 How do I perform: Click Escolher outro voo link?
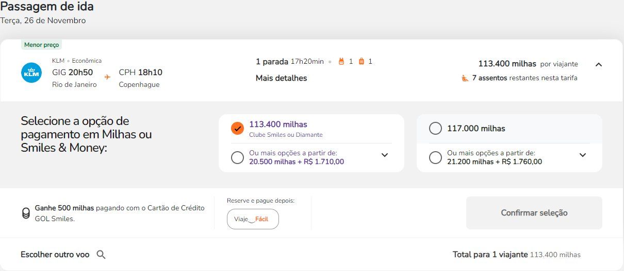tap(55, 255)
